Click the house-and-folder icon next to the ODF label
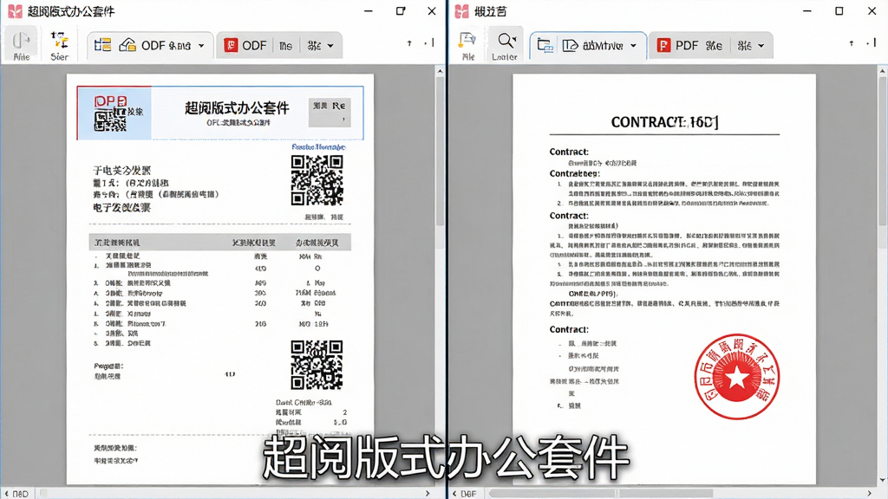The height and width of the screenshot is (499, 888). [x=127, y=45]
